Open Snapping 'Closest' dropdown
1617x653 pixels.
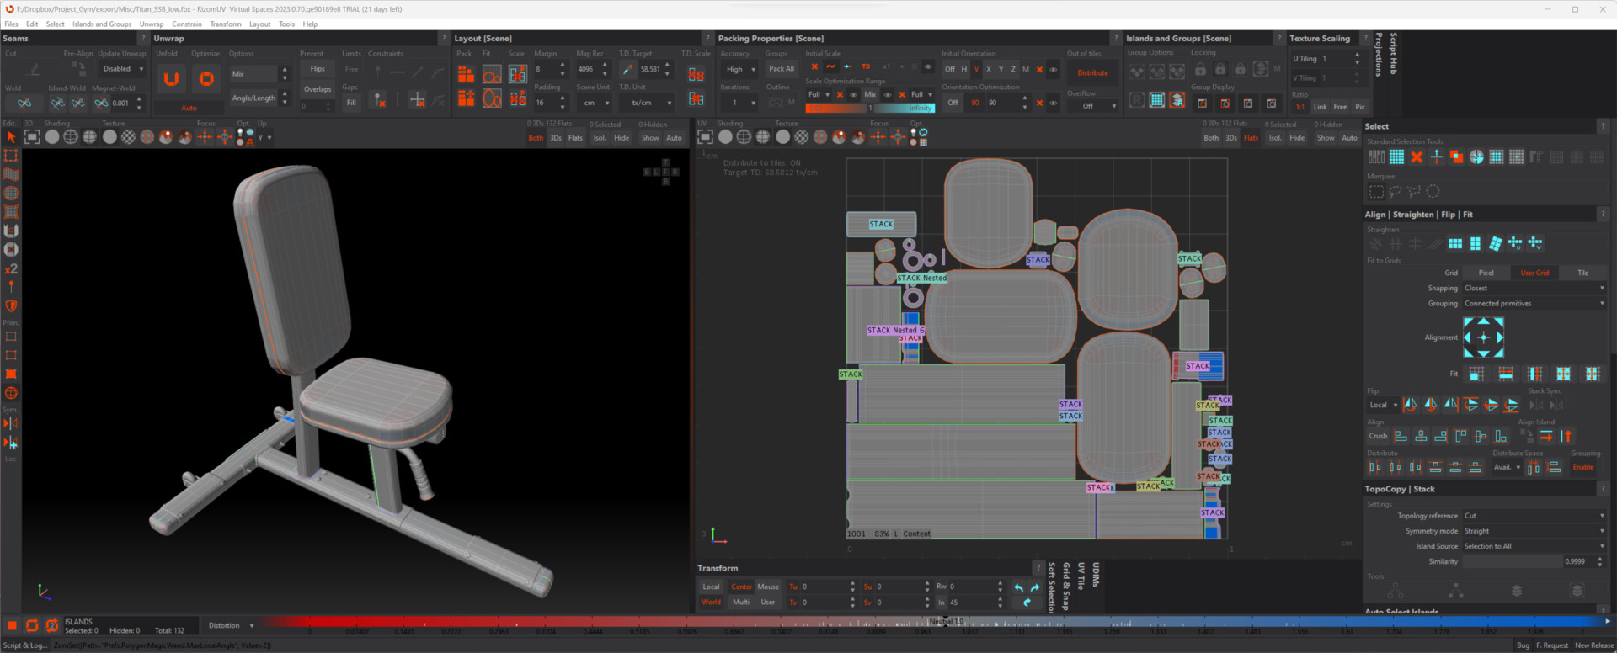[x=1534, y=288]
